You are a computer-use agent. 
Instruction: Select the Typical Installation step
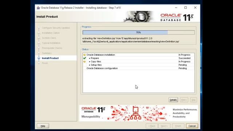[x=51, y=43]
